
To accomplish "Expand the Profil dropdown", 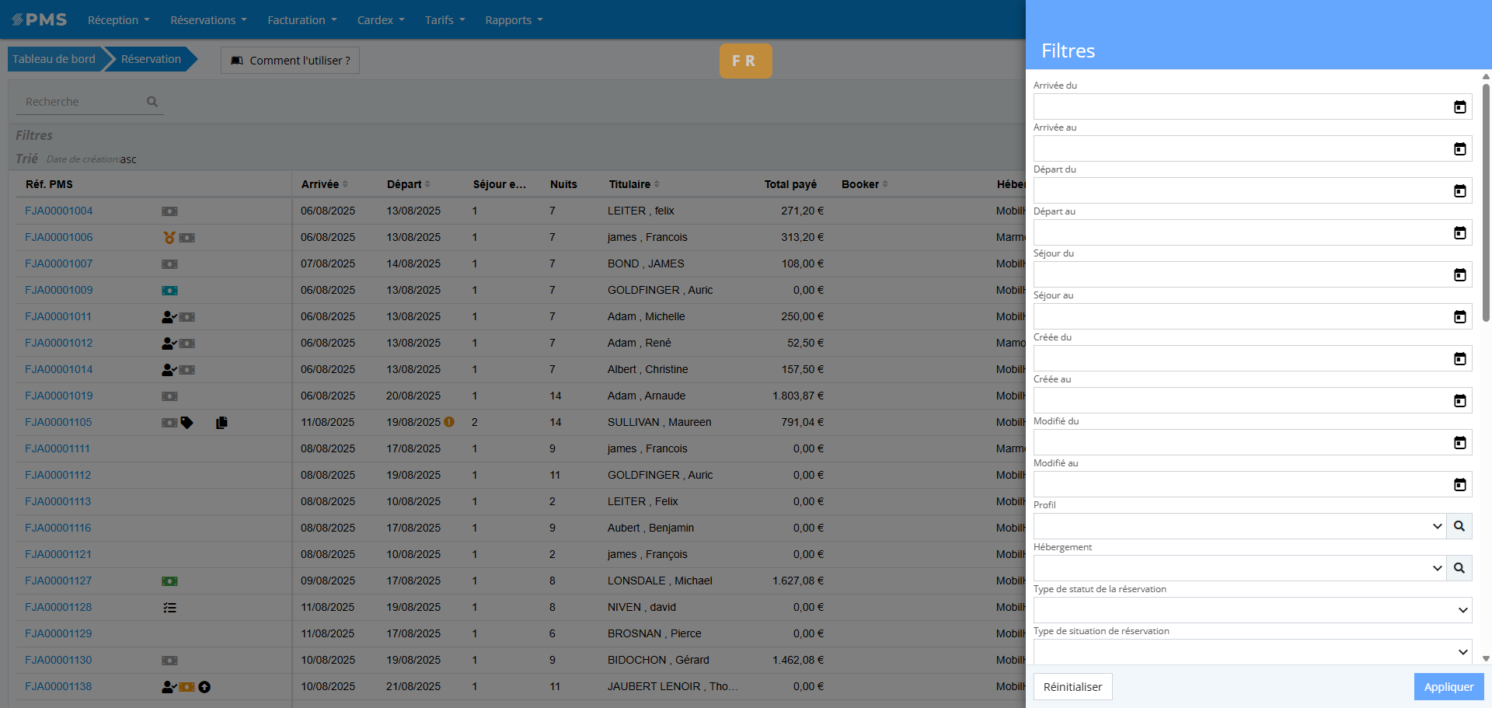I will click(x=1436, y=526).
